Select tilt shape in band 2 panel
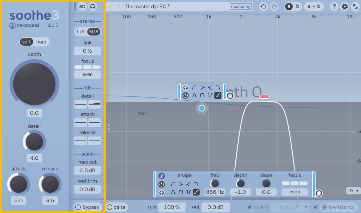 point(196,192)
